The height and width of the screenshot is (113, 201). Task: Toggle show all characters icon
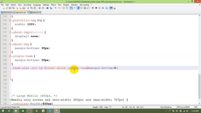tap(75, 8)
